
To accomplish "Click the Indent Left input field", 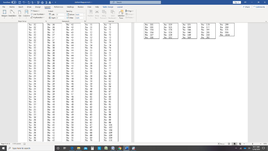I will point(60,15).
